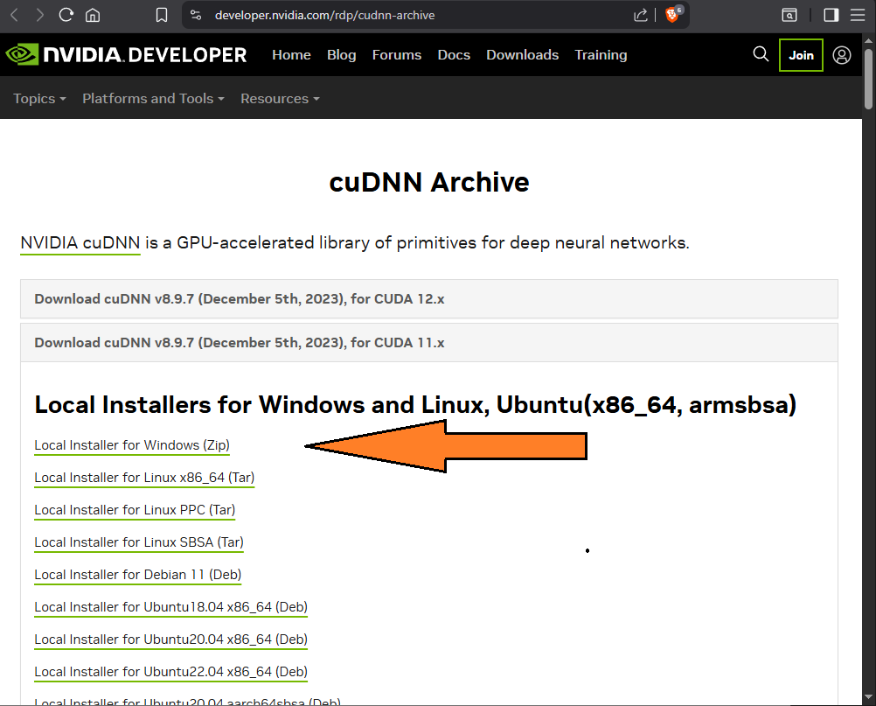
Task: Expand the Resources dropdown menu
Action: pos(280,98)
